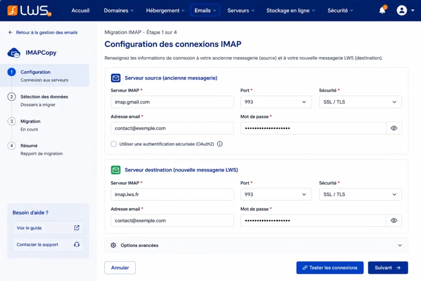421x281 pixels.
Task: Click 'Serveur source (ancienne messagerie)' title
Action: pyautogui.click(x=171, y=78)
